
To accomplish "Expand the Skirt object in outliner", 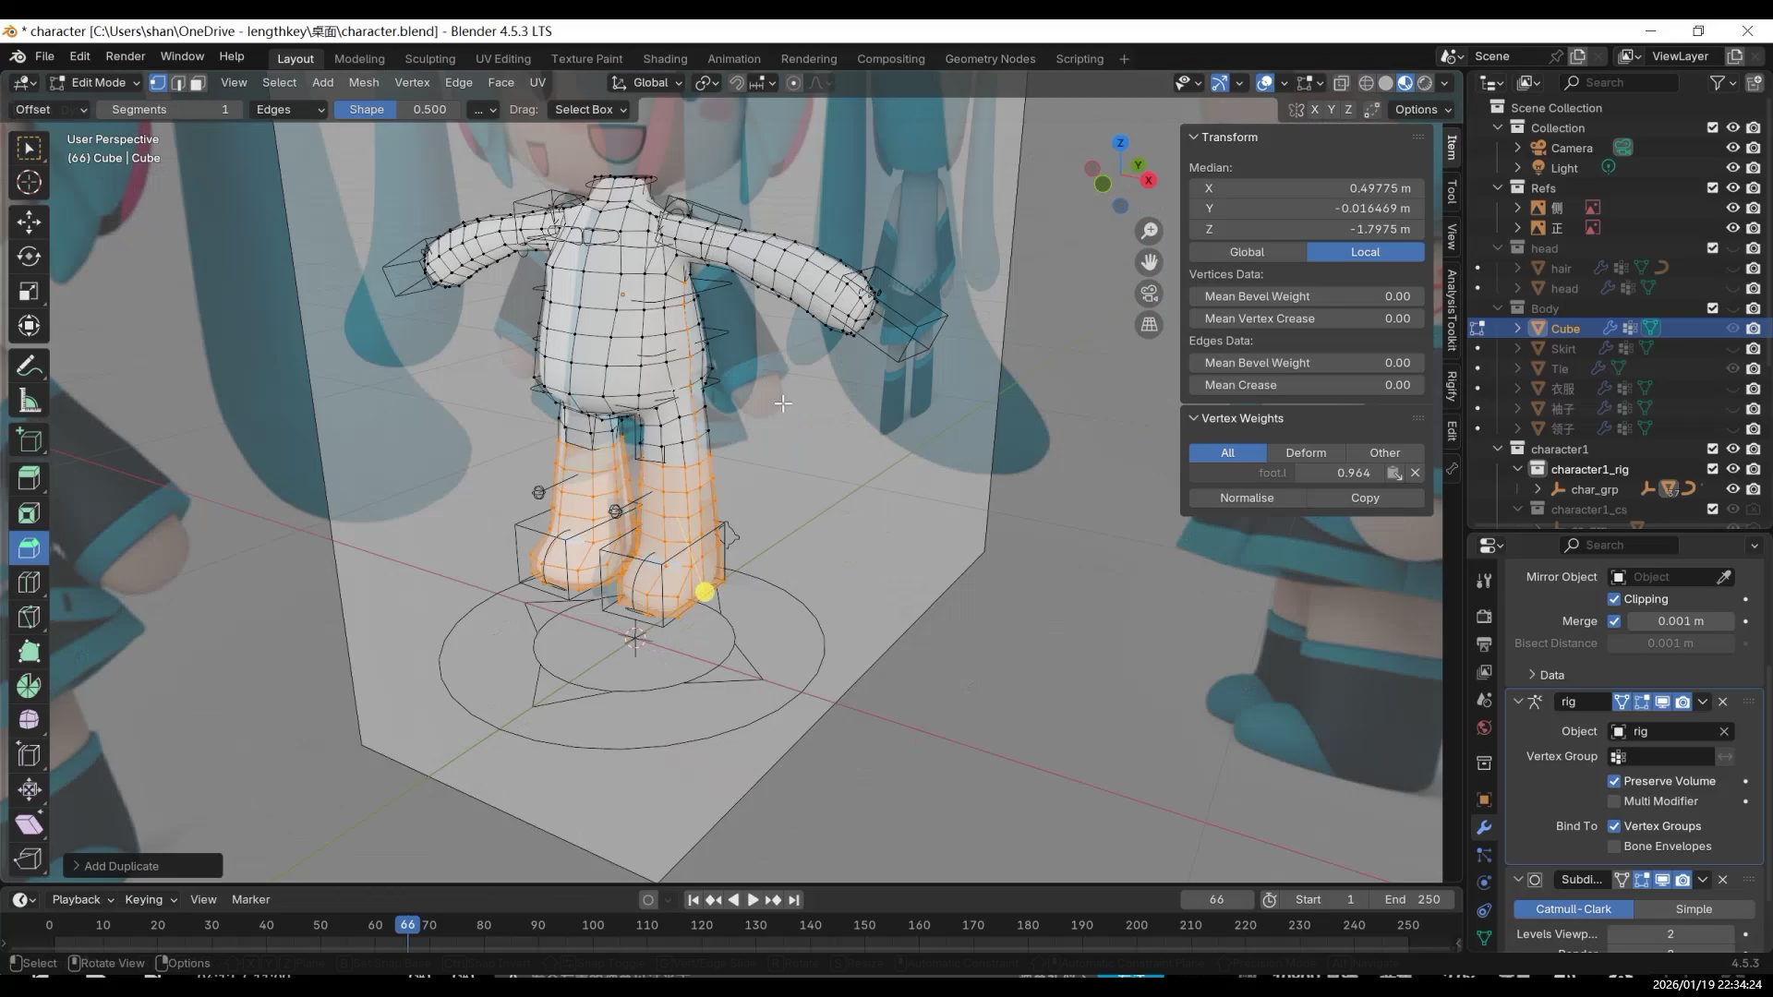I will click(1517, 349).
